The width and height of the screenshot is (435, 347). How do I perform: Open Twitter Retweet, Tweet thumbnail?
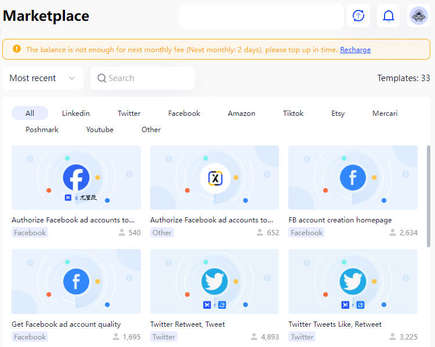[215, 282]
